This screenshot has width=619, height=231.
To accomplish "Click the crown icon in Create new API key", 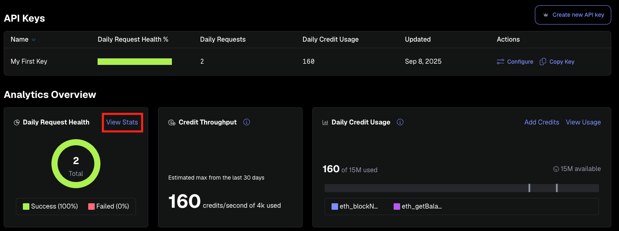I will 546,15.
